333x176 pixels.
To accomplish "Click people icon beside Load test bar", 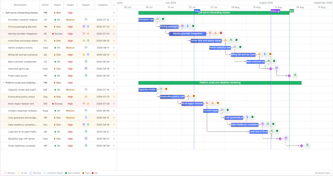I will pos(272,131).
